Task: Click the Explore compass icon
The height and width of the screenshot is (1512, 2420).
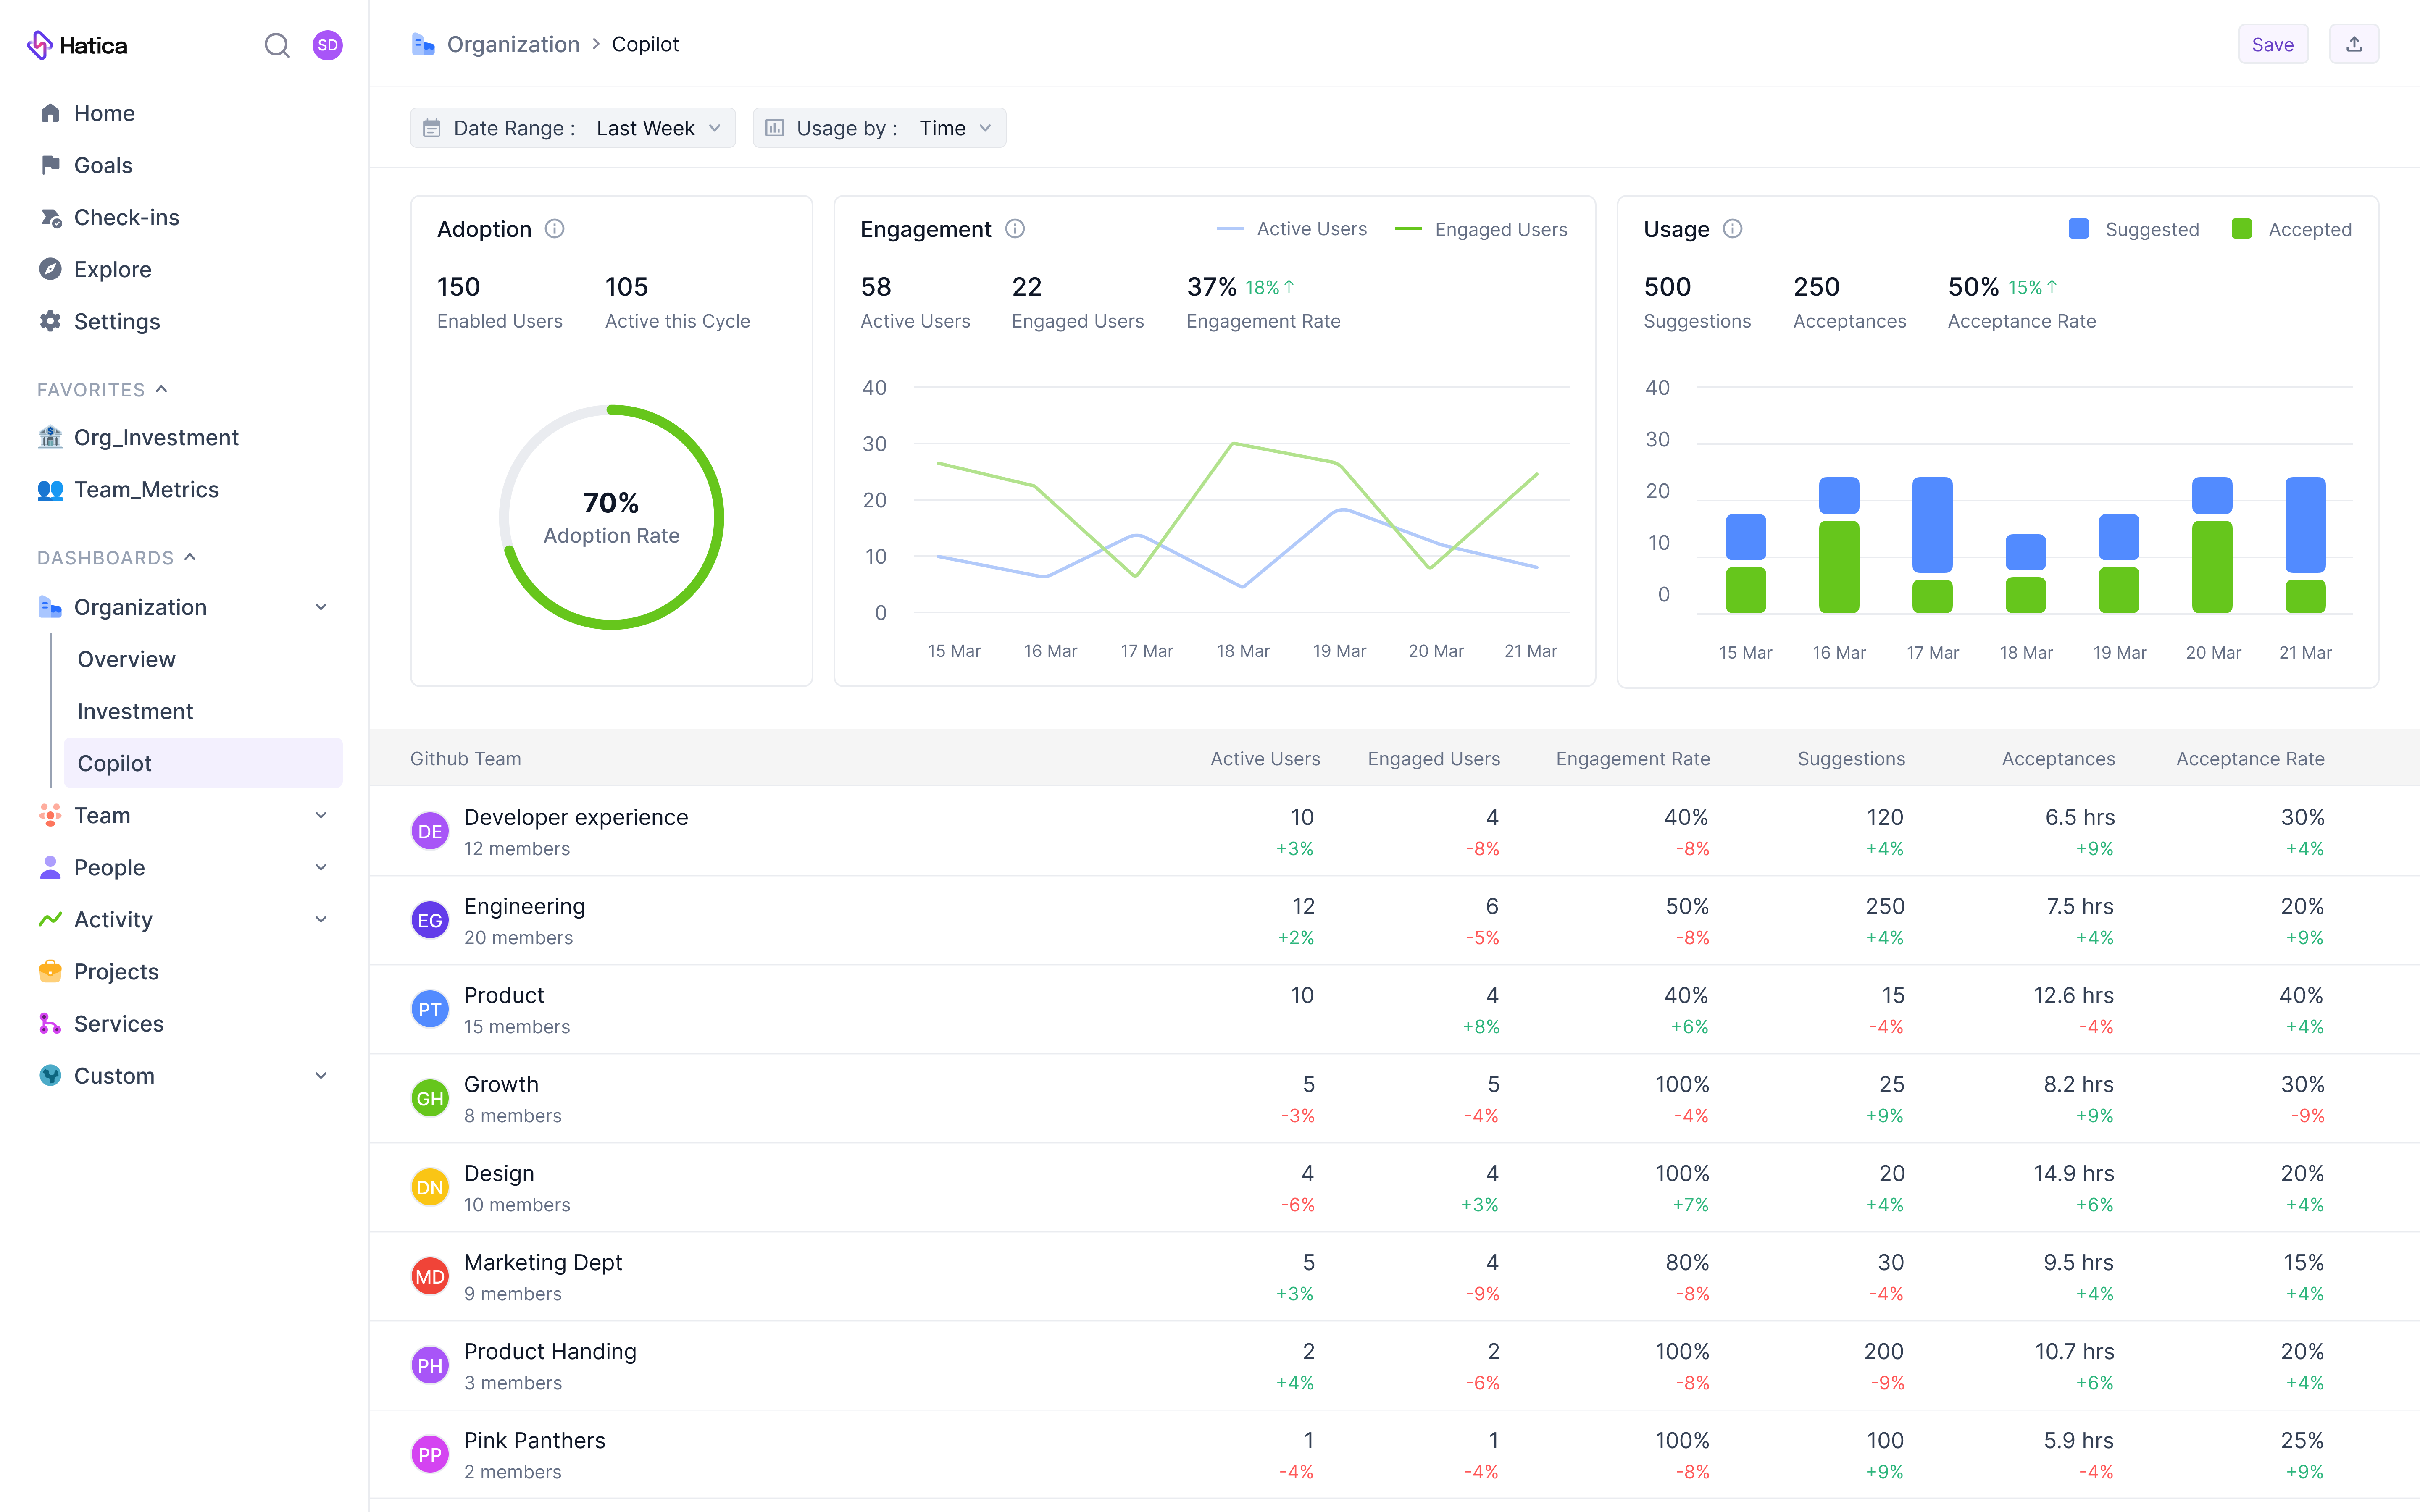Action: click(x=50, y=269)
